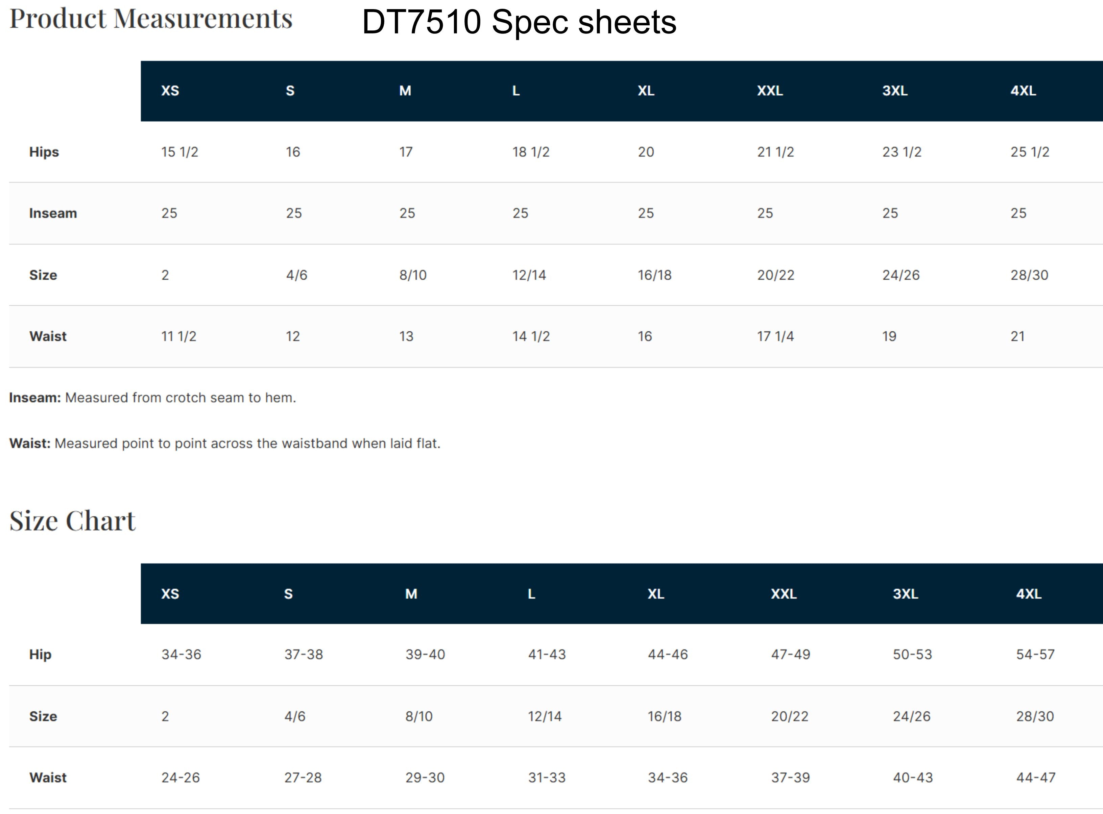Click the DT7510 Spec sheets title
Screen dimensions: 1103x814
519,22
